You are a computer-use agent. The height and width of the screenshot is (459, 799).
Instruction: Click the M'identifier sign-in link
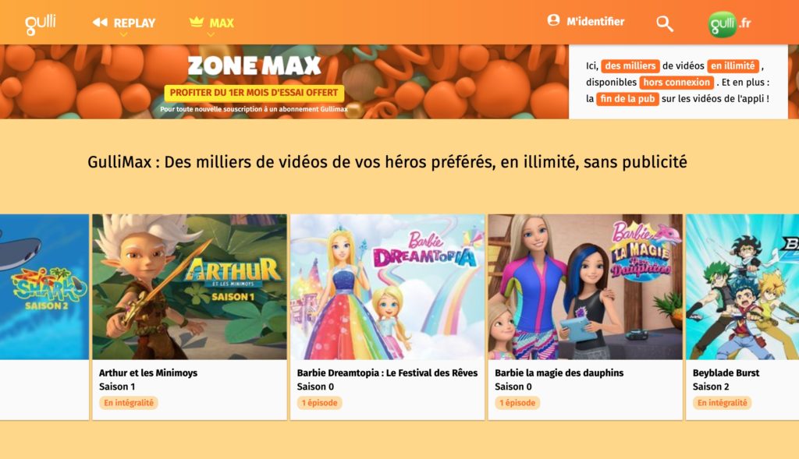(595, 21)
